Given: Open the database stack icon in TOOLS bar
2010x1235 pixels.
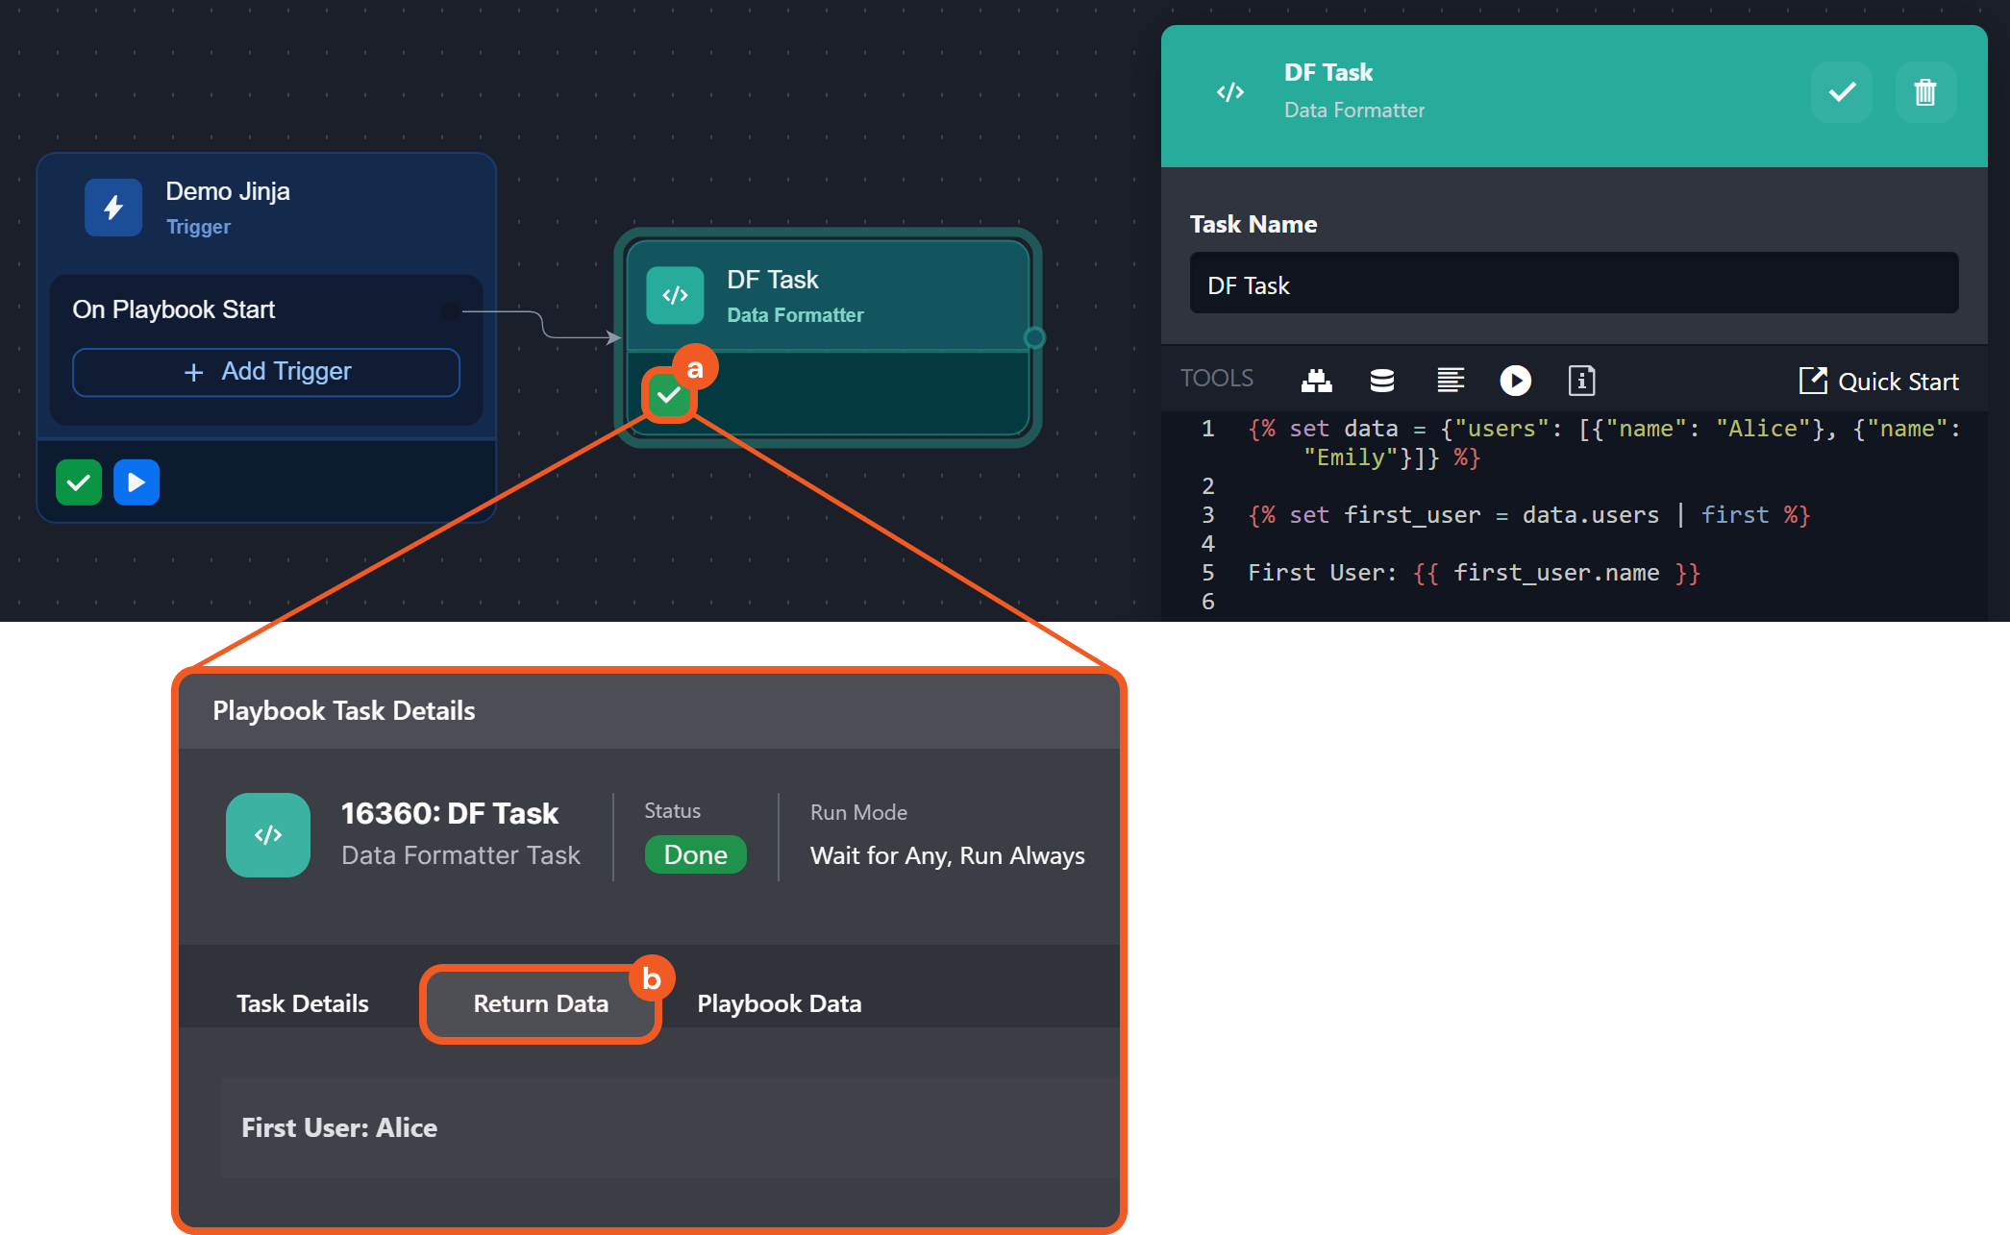Looking at the screenshot, I should [x=1381, y=381].
